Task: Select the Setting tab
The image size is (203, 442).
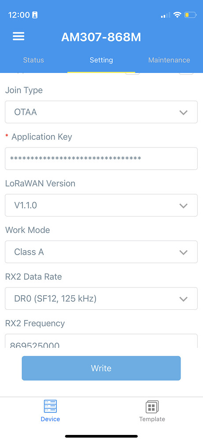Action: pyautogui.click(x=101, y=60)
